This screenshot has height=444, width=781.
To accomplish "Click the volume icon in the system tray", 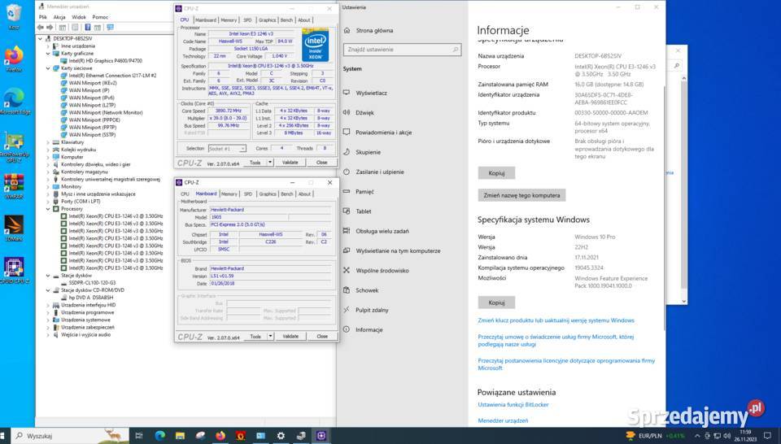I will tap(726, 436).
